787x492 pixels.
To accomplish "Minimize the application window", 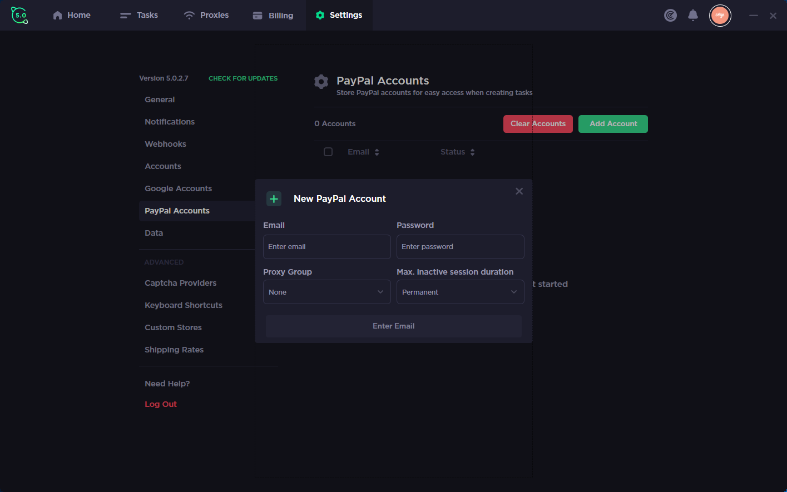I will click(754, 16).
